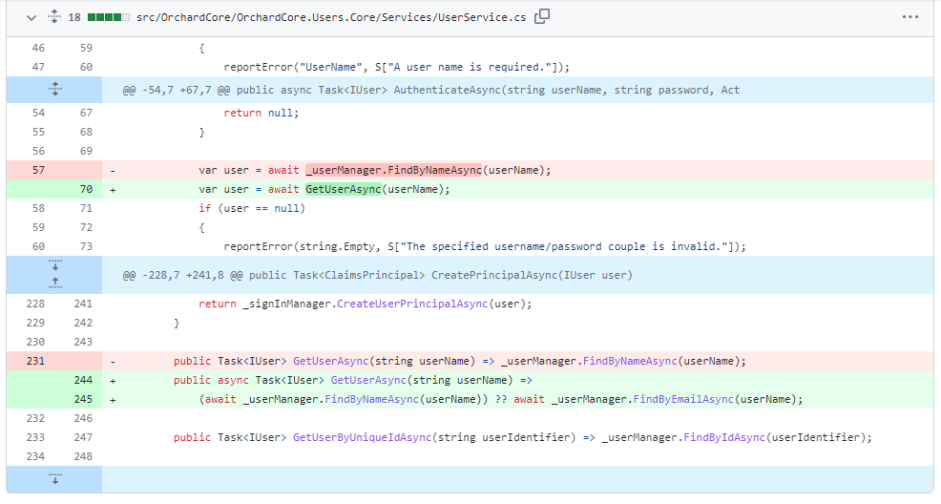This screenshot has height=504, width=941.
Task: Click the removed _userManager.FindByNameAsync highlighted text
Action: tap(394, 171)
